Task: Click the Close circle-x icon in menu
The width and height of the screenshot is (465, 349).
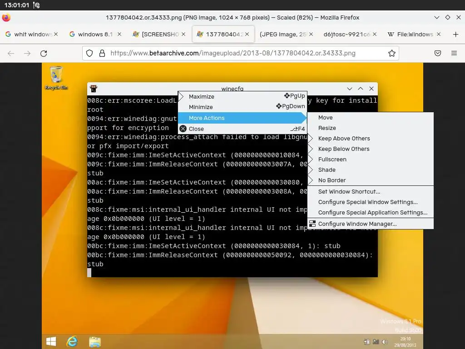Action: [x=183, y=129]
